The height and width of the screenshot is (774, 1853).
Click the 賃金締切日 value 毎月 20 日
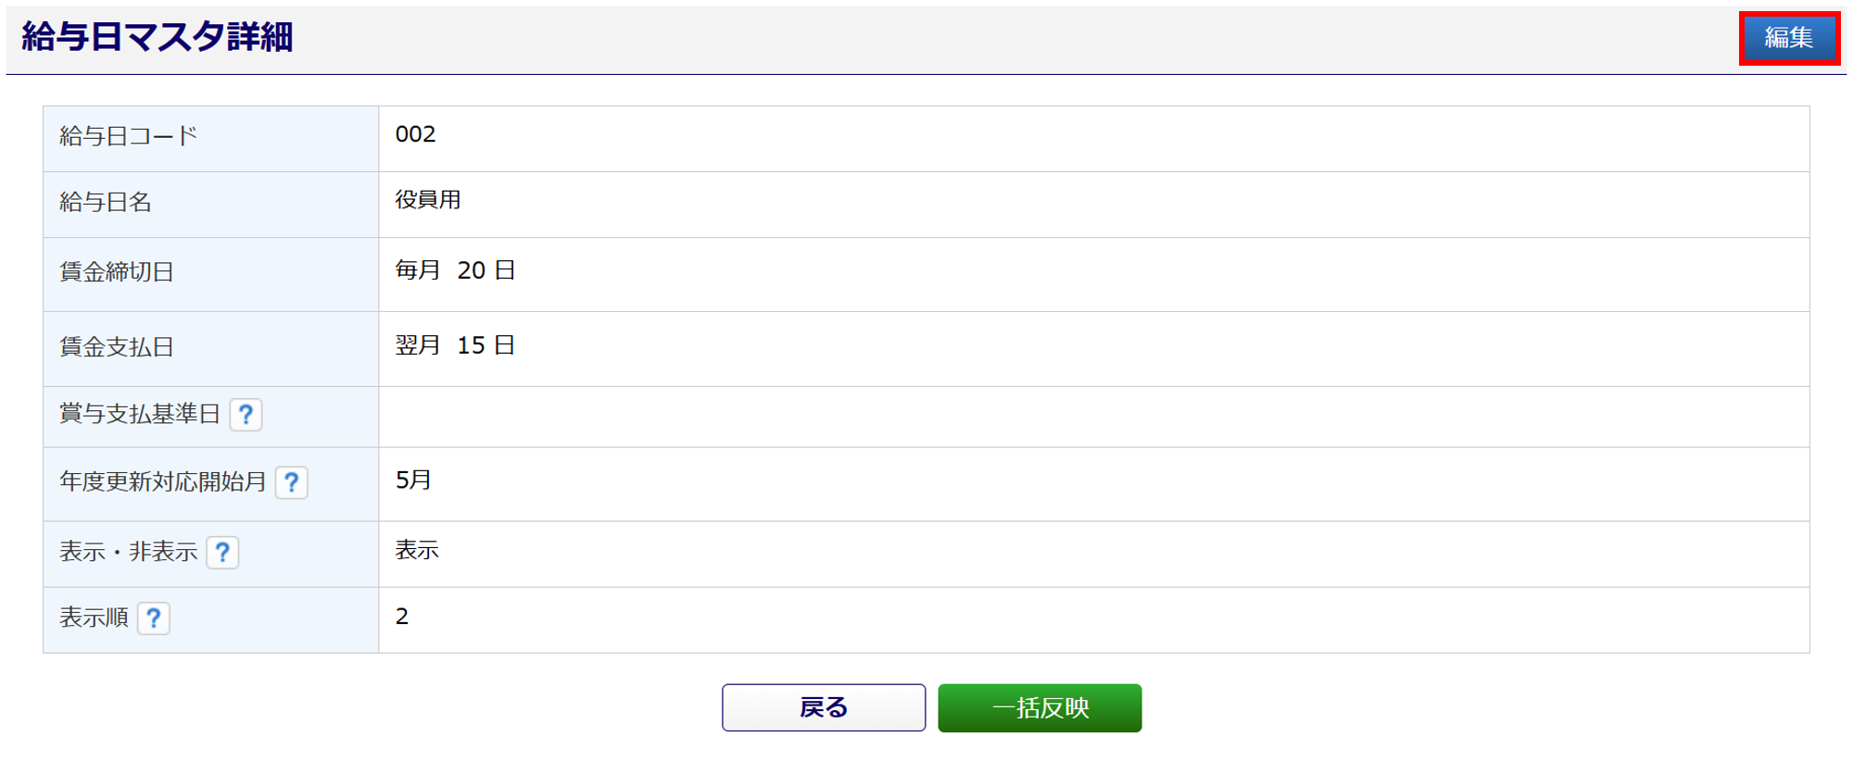click(455, 271)
